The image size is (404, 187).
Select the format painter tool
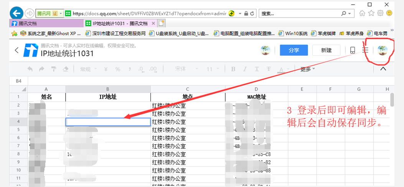[x=53, y=69]
